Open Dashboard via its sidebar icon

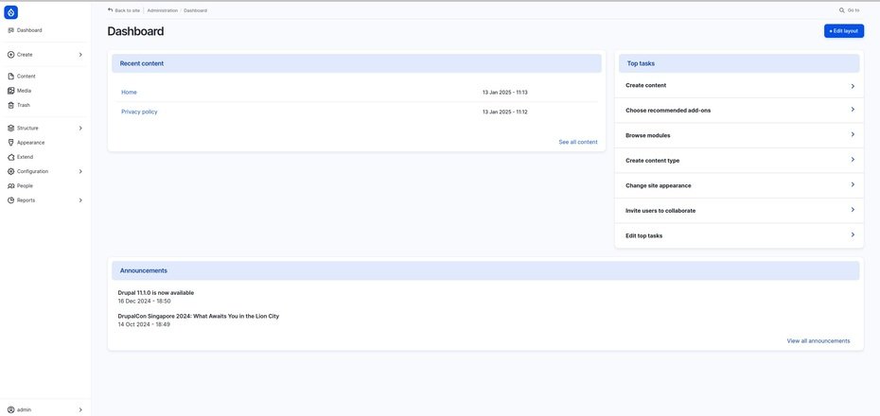(11, 30)
